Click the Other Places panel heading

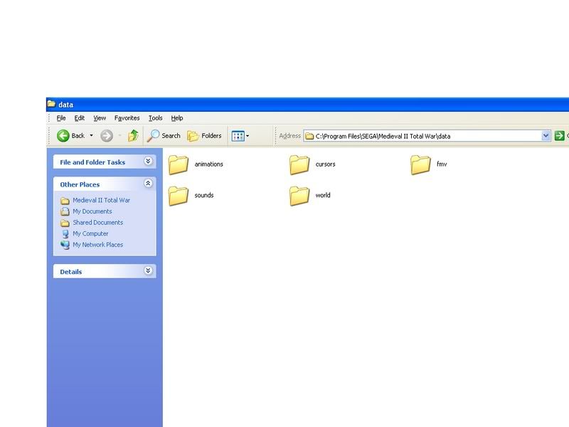(x=80, y=184)
